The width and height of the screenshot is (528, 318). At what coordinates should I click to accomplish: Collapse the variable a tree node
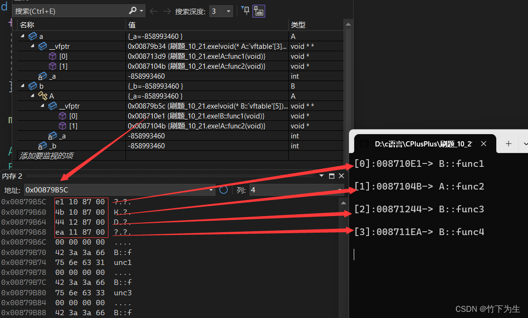coord(23,36)
